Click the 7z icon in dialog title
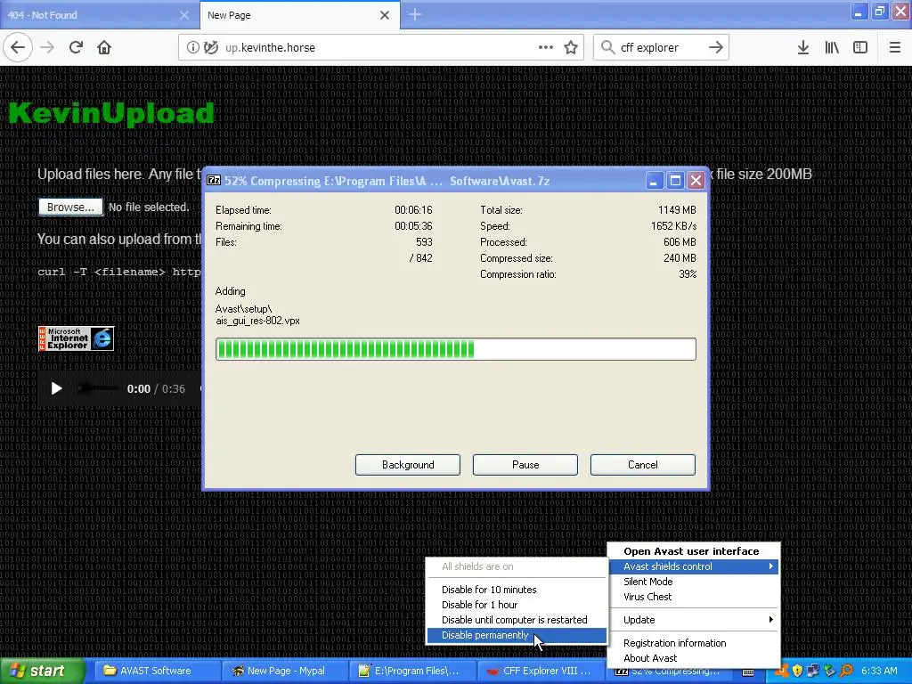This screenshot has height=684, width=912. click(x=214, y=180)
